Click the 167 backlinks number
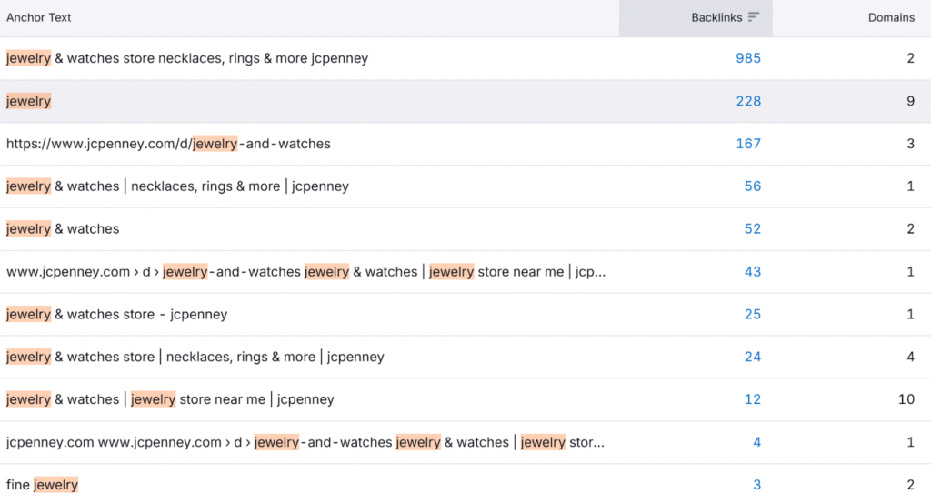The width and height of the screenshot is (931, 504). click(x=748, y=144)
